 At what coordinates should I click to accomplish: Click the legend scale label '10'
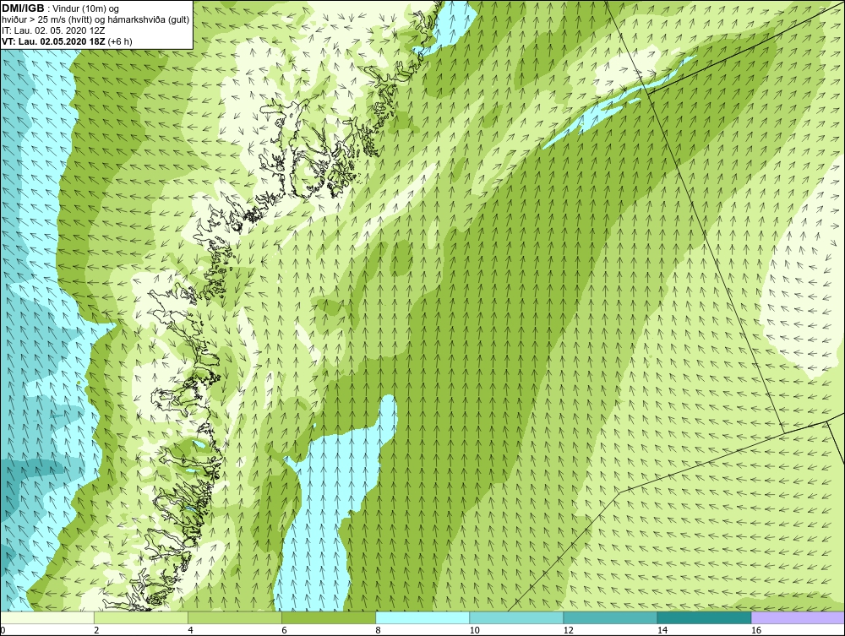(474, 630)
